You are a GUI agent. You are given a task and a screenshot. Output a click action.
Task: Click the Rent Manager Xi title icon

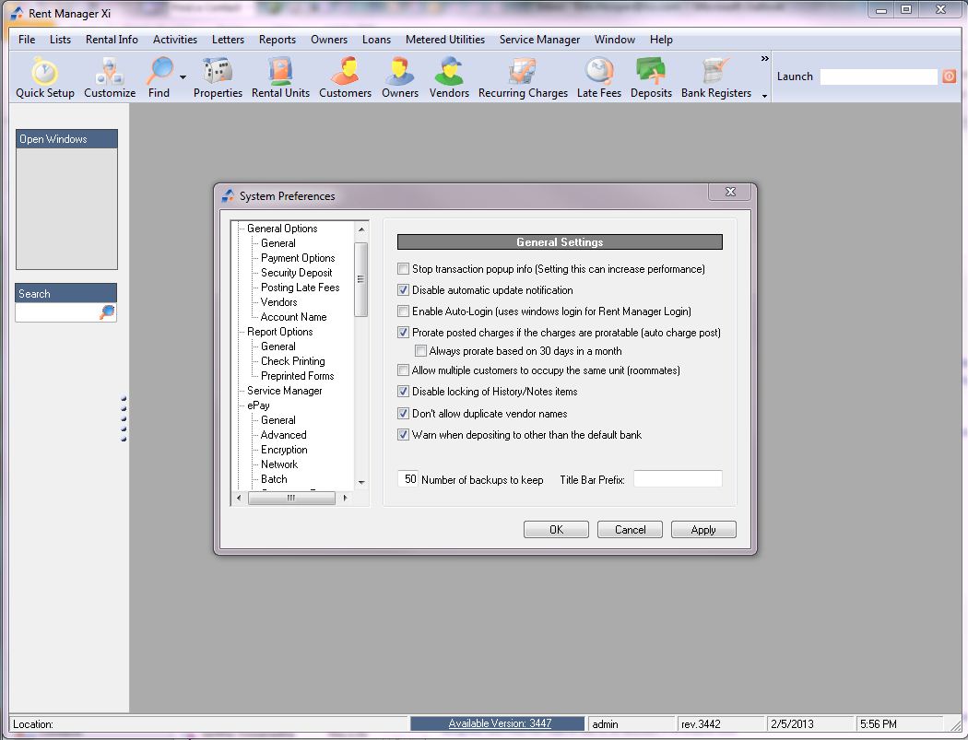click(x=17, y=13)
